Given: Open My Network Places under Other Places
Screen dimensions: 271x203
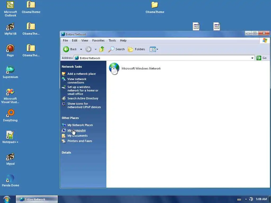Looking at the screenshot, I should click(x=80, y=125).
